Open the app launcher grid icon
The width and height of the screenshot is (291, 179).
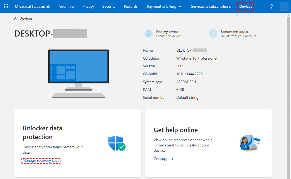pyautogui.click(x=6, y=6)
